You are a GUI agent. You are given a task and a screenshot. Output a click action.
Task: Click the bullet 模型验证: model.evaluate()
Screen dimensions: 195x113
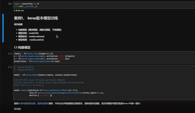click(x=31, y=36)
